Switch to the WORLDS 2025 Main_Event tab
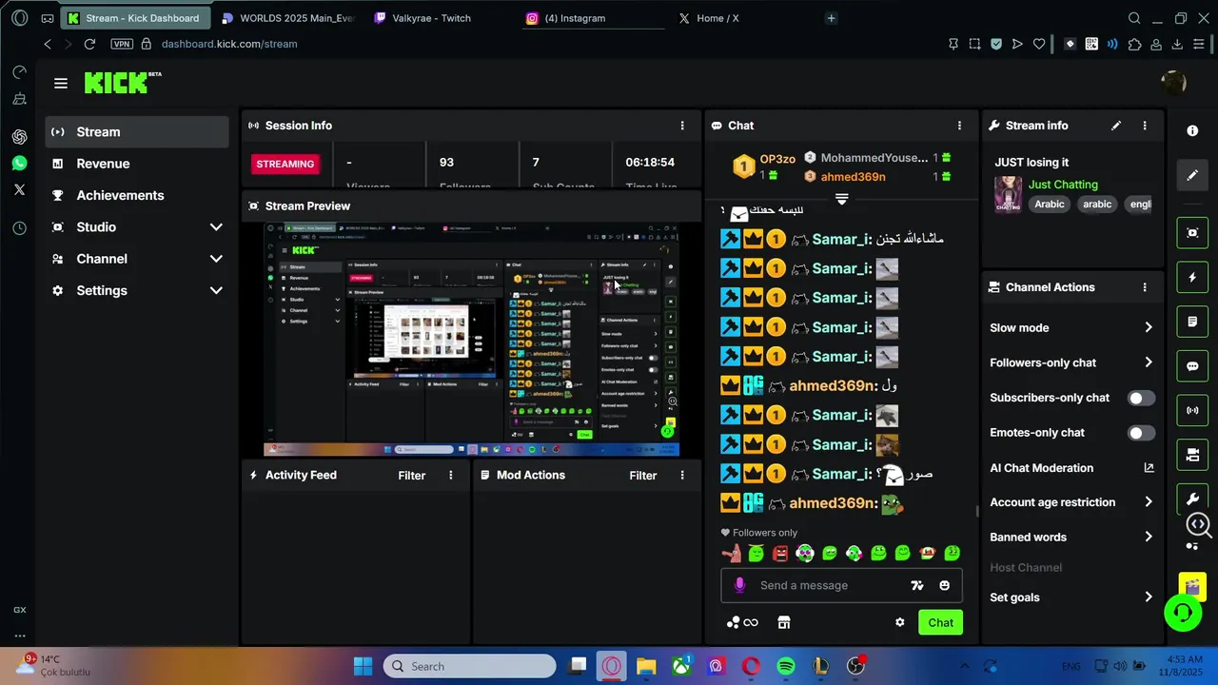Viewport: 1218px width, 685px height. [287, 18]
